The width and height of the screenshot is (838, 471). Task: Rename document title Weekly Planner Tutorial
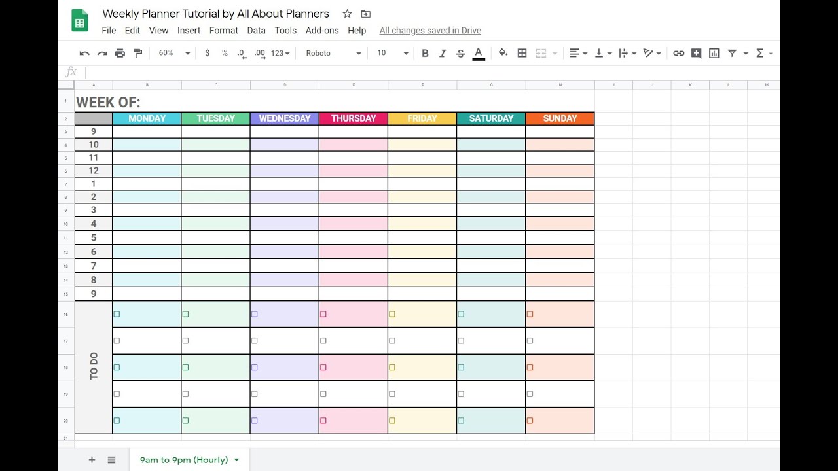tap(216, 14)
